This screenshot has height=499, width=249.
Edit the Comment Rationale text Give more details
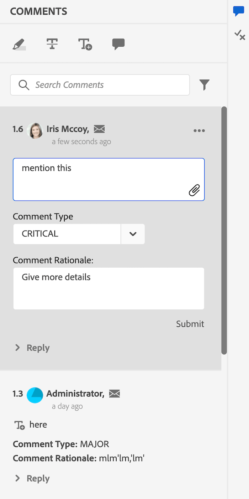(x=108, y=288)
